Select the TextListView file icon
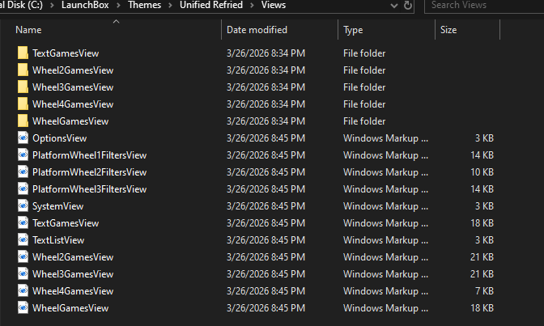544x326 pixels. pyautogui.click(x=23, y=240)
